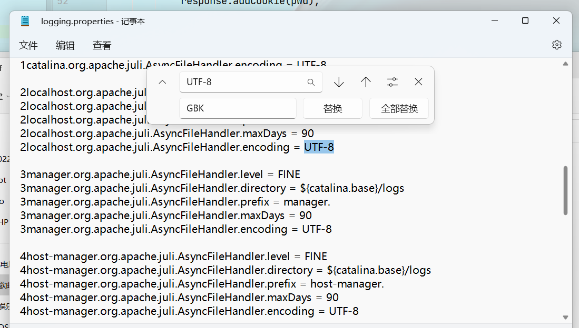Viewport: 579px width, 328px height.
Task: Open Notepad settings with the gear icon
Action: 557,45
